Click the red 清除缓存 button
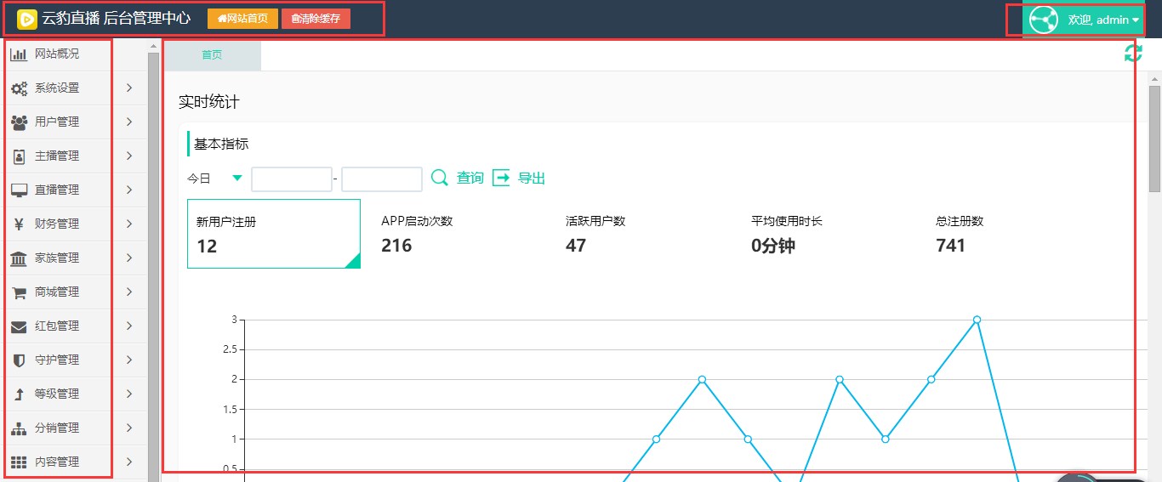Image resolution: width=1162 pixels, height=482 pixels. click(x=316, y=19)
